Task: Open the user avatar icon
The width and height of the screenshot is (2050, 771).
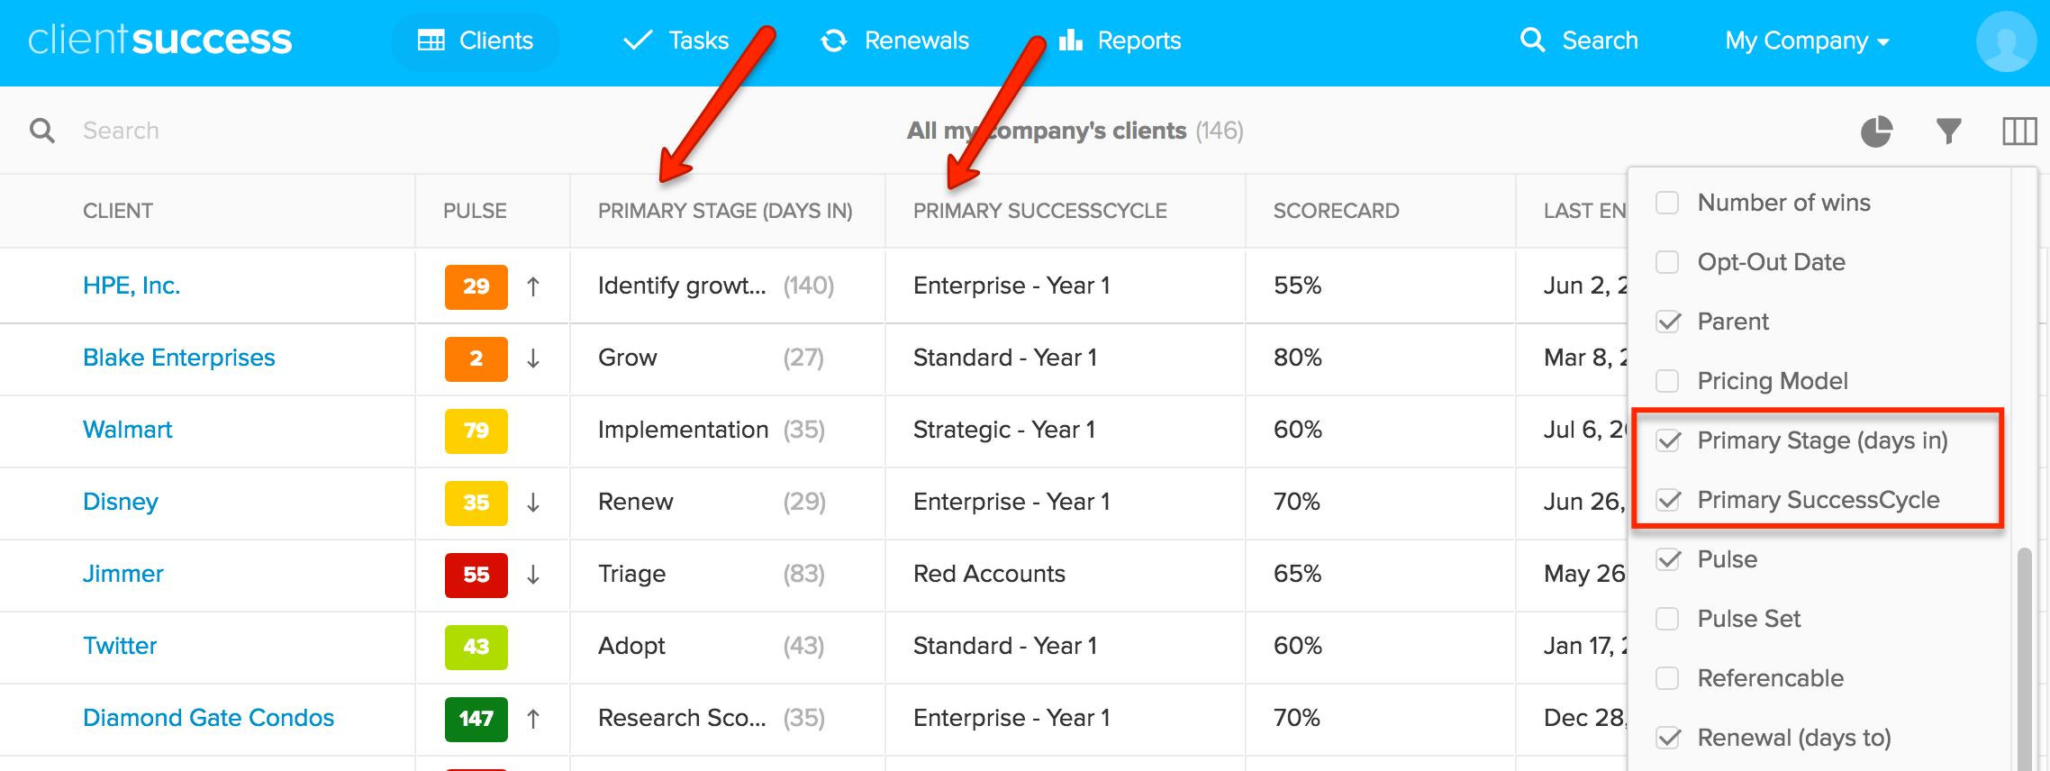Action: (x=2005, y=40)
